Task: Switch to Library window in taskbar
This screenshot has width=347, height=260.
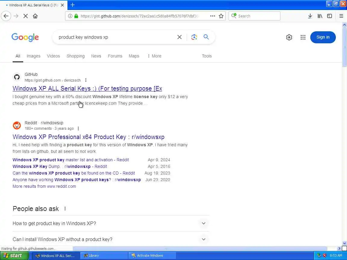Action: 104,255
